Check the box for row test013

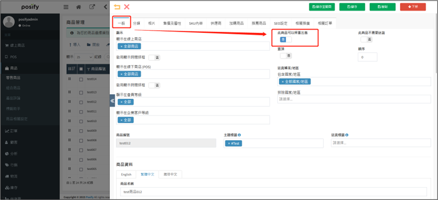click(x=81, y=92)
